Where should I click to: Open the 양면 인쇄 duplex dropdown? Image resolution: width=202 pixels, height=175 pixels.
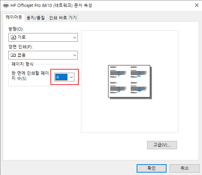coord(43,55)
